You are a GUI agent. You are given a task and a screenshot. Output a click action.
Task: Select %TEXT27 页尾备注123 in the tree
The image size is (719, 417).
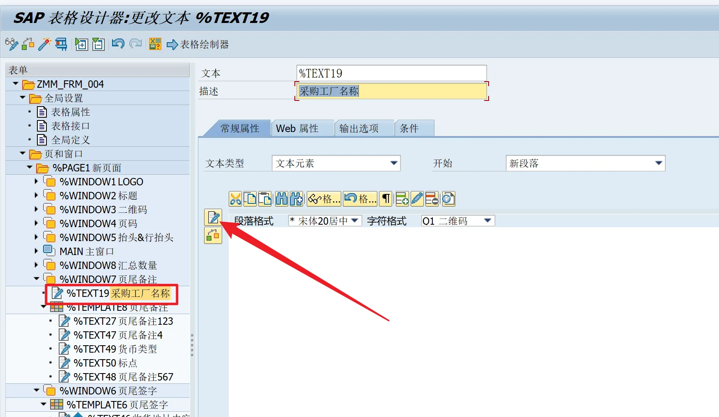[123, 321]
